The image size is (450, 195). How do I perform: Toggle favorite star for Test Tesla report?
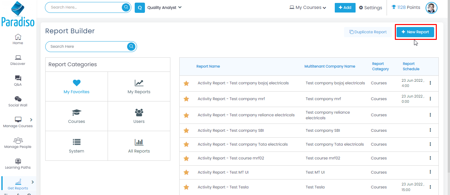coord(186,187)
